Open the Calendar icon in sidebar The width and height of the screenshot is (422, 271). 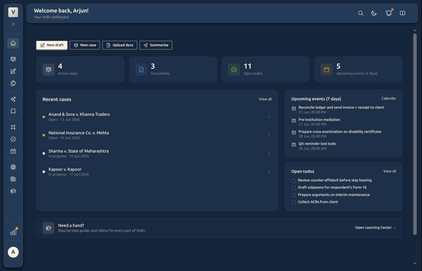[13, 151]
